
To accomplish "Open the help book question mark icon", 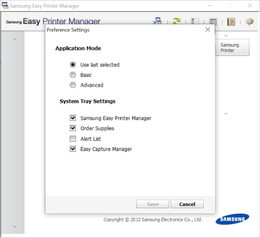I will coord(231,22).
